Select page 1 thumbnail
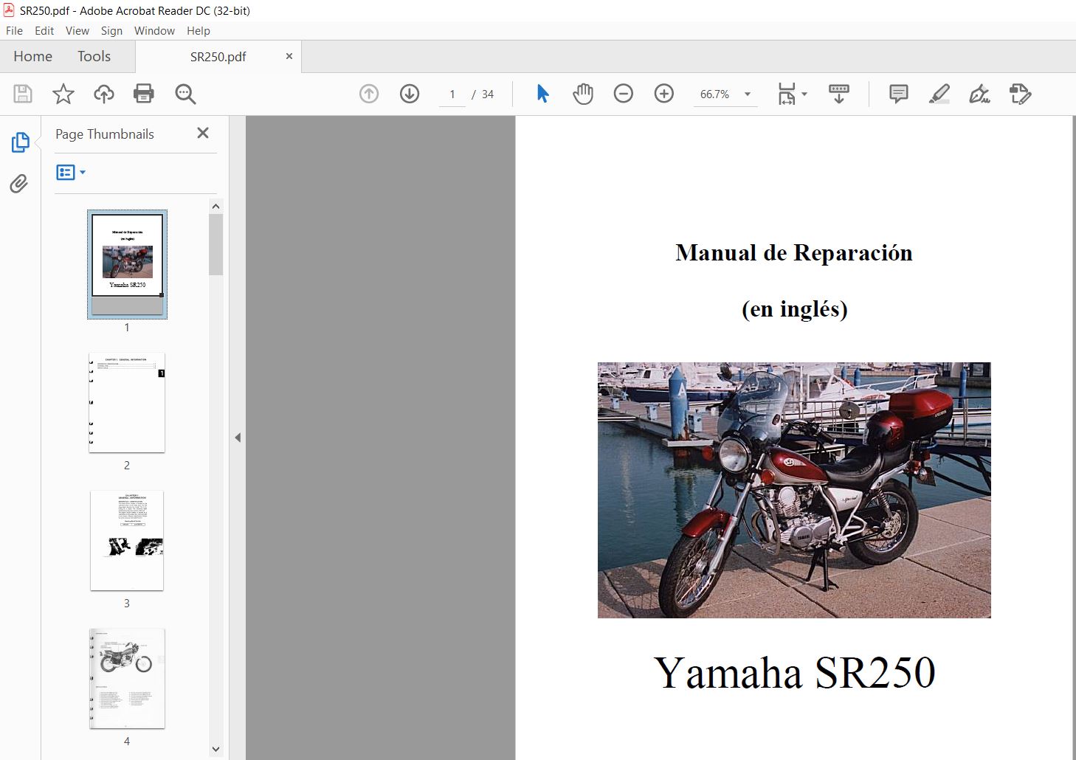 click(x=127, y=264)
